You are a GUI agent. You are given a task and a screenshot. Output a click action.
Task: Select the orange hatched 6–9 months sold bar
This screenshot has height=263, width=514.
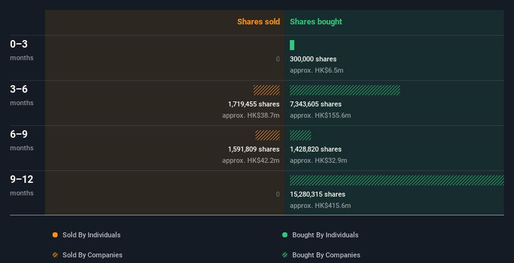[x=267, y=135]
